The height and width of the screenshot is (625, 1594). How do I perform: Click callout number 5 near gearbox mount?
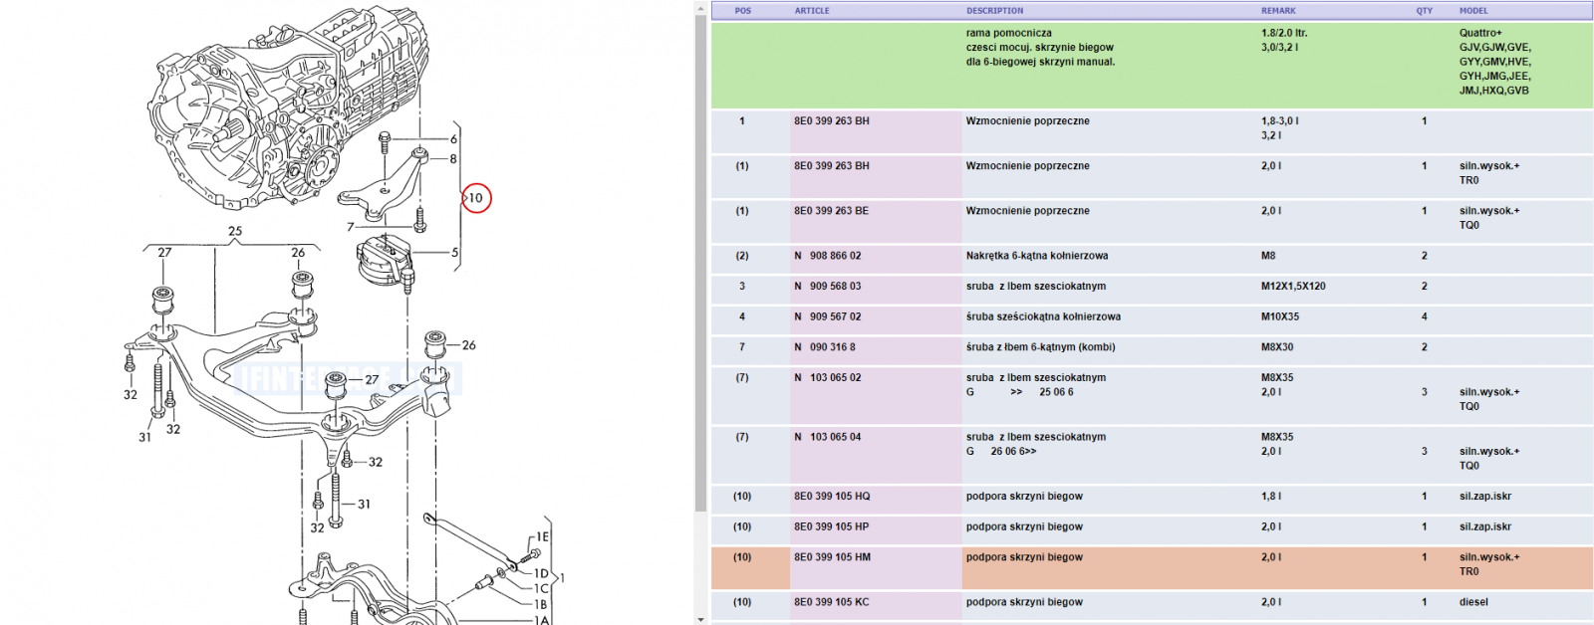coord(455,253)
